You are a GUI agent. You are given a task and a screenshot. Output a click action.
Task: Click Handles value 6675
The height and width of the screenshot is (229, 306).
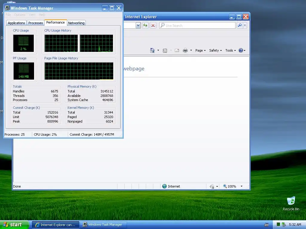(54, 91)
